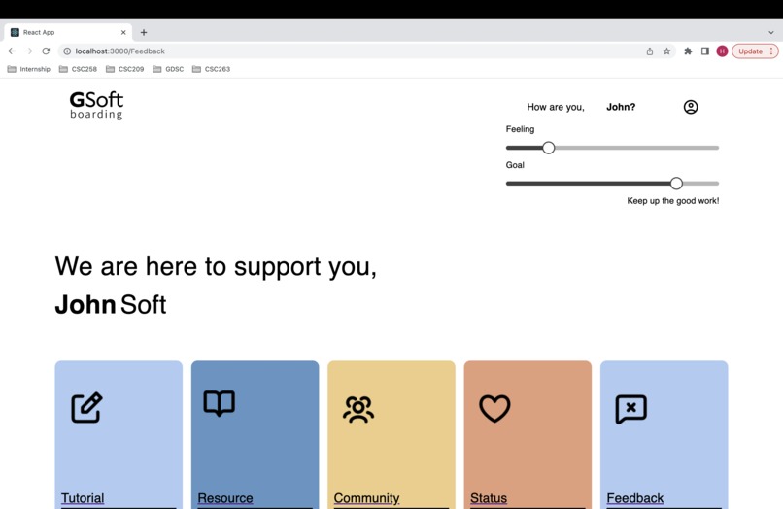Click the Feeling slider handle
Screen dimensions: 783x509
point(548,148)
